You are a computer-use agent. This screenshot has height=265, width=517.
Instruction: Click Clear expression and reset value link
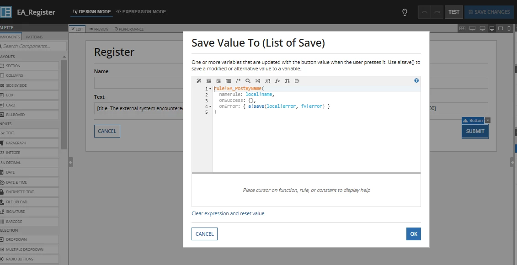(x=228, y=213)
